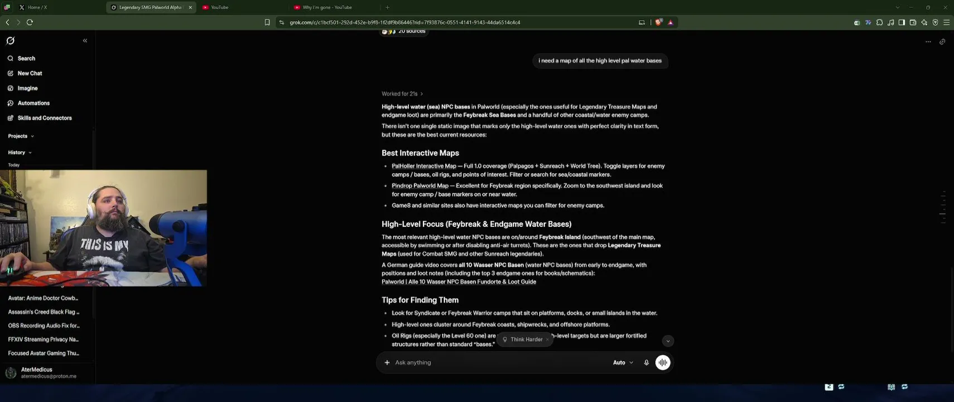Open chat more options (three dots)

[x=928, y=42]
